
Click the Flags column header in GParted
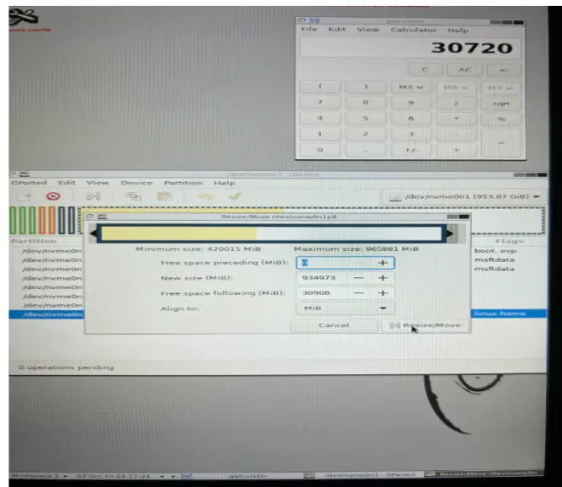point(509,241)
